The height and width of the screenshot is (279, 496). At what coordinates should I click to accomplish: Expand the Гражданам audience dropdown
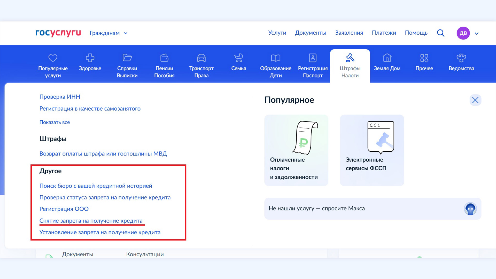tap(109, 33)
